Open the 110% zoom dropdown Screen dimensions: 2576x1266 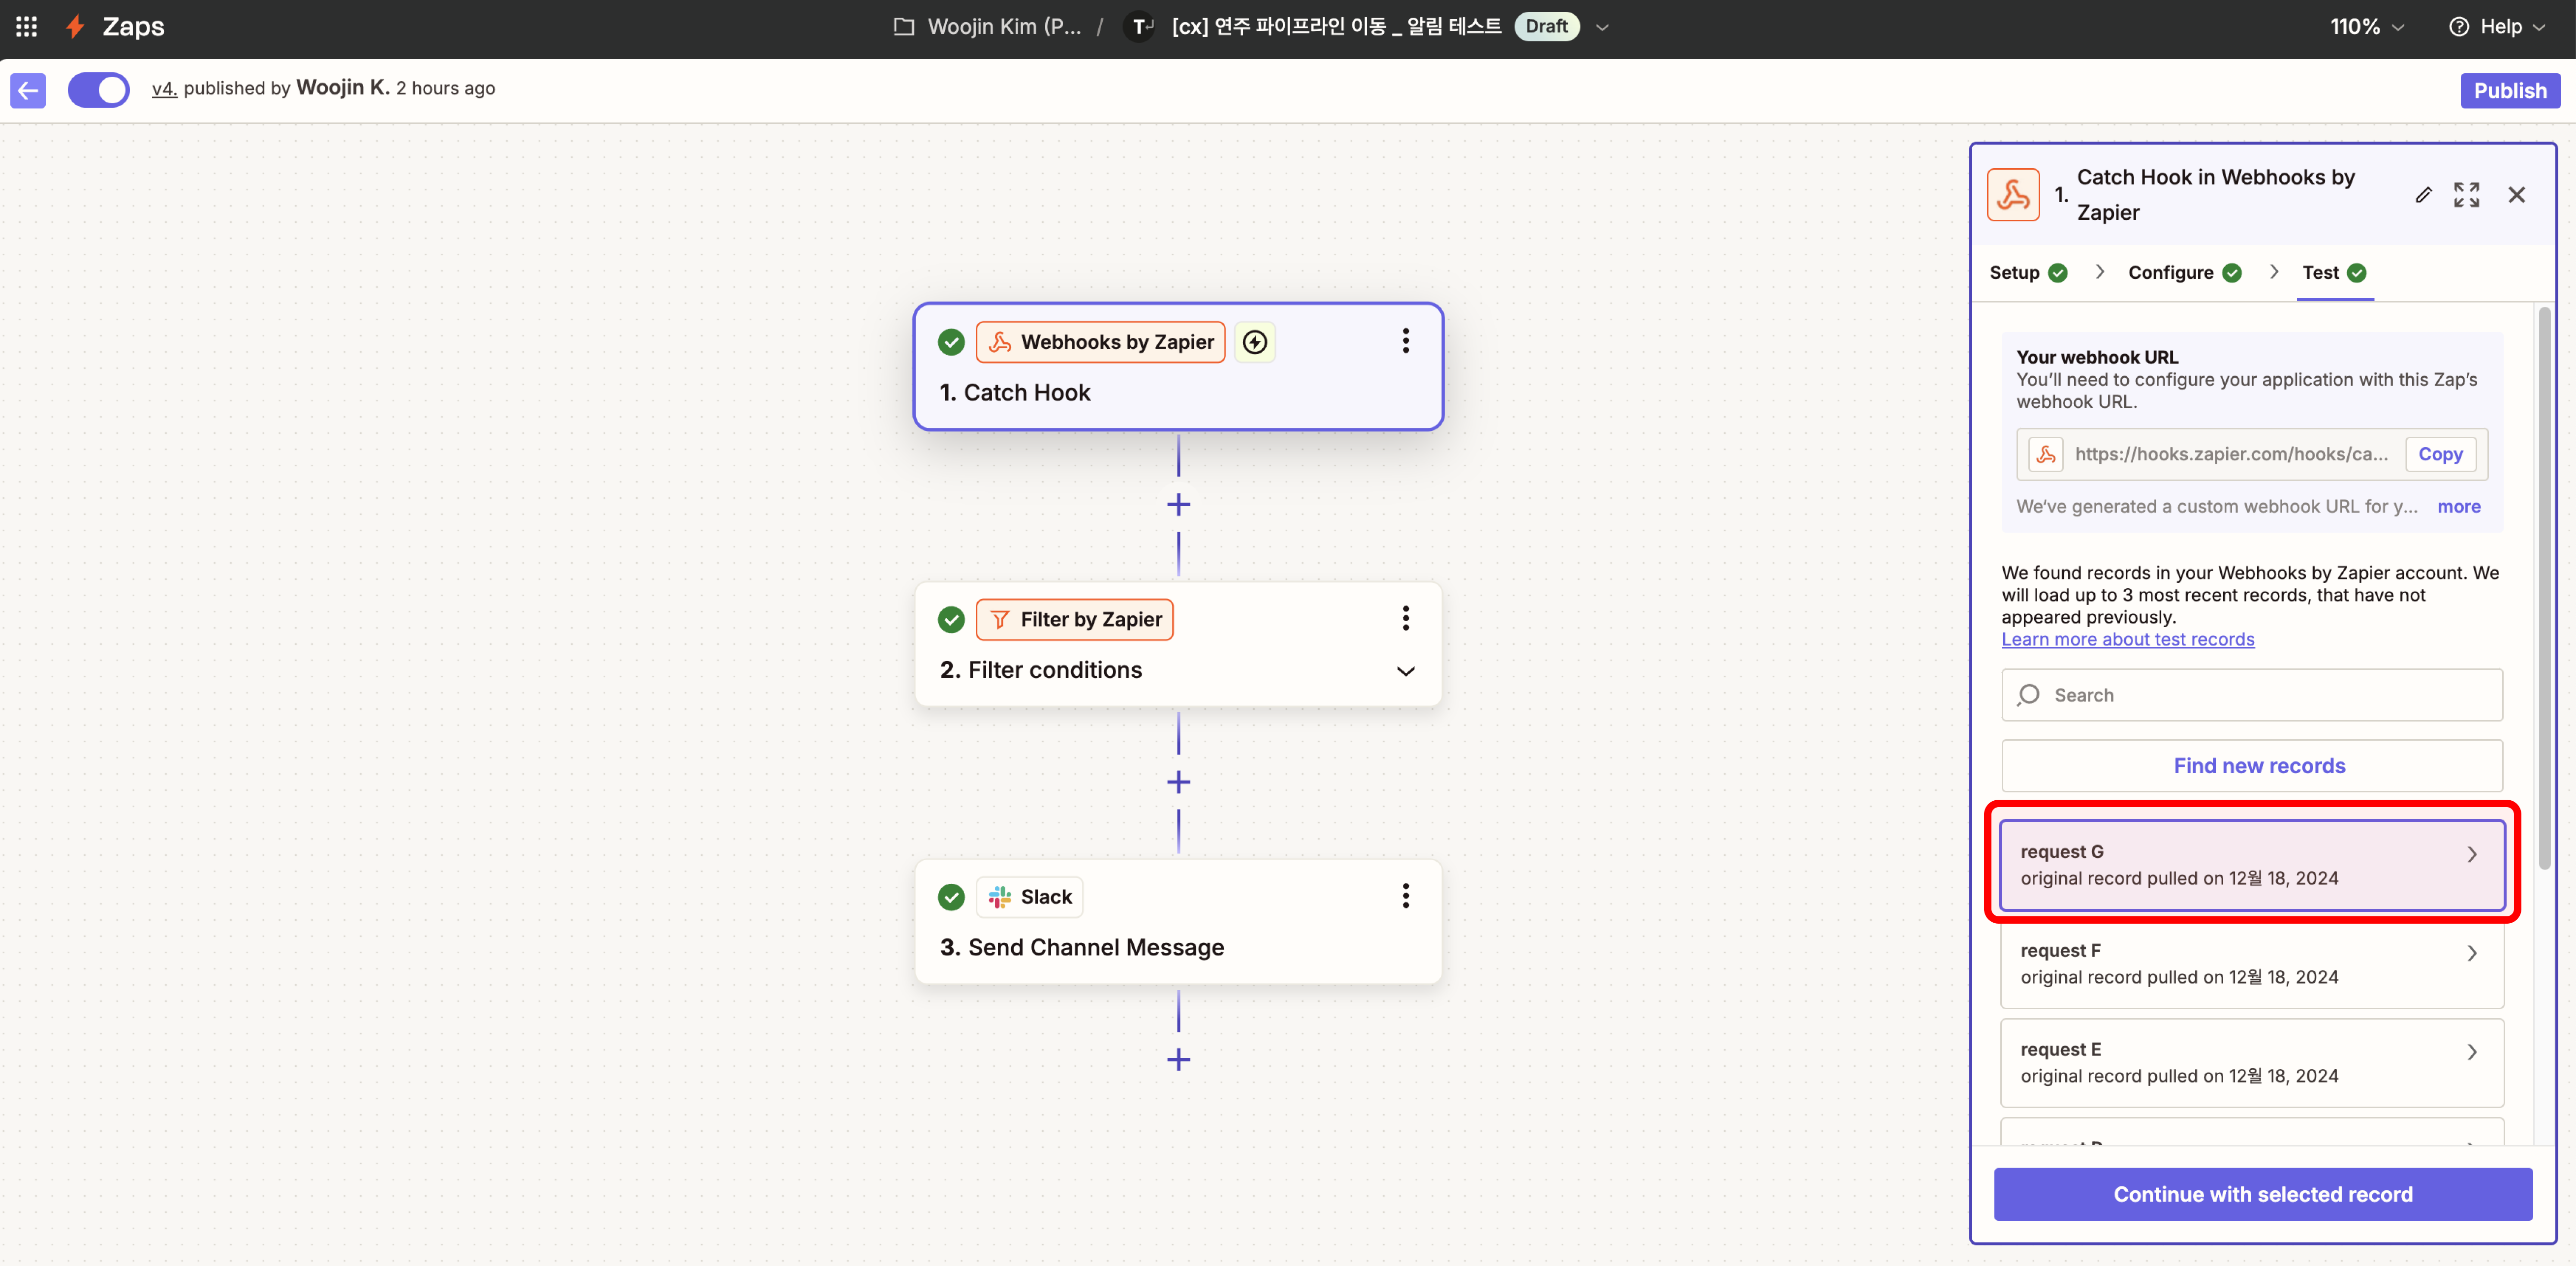point(2366,27)
